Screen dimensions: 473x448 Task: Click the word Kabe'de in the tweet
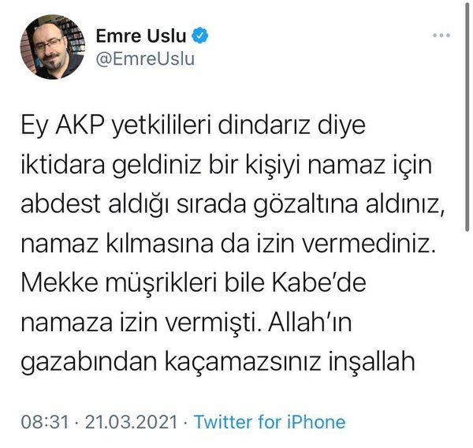pyautogui.click(x=319, y=282)
